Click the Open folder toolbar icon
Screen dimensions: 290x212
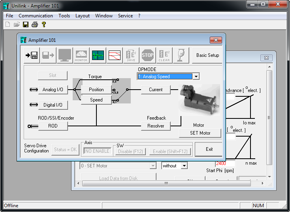pos(17,24)
